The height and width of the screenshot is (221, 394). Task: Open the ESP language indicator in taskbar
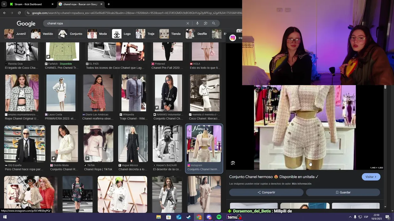pyautogui.click(x=366, y=217)
